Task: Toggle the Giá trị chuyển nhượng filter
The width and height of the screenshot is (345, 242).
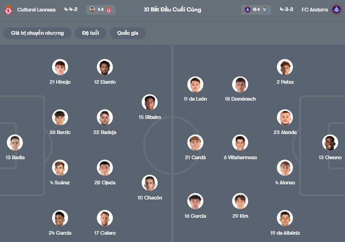Action: coord(37,33)
